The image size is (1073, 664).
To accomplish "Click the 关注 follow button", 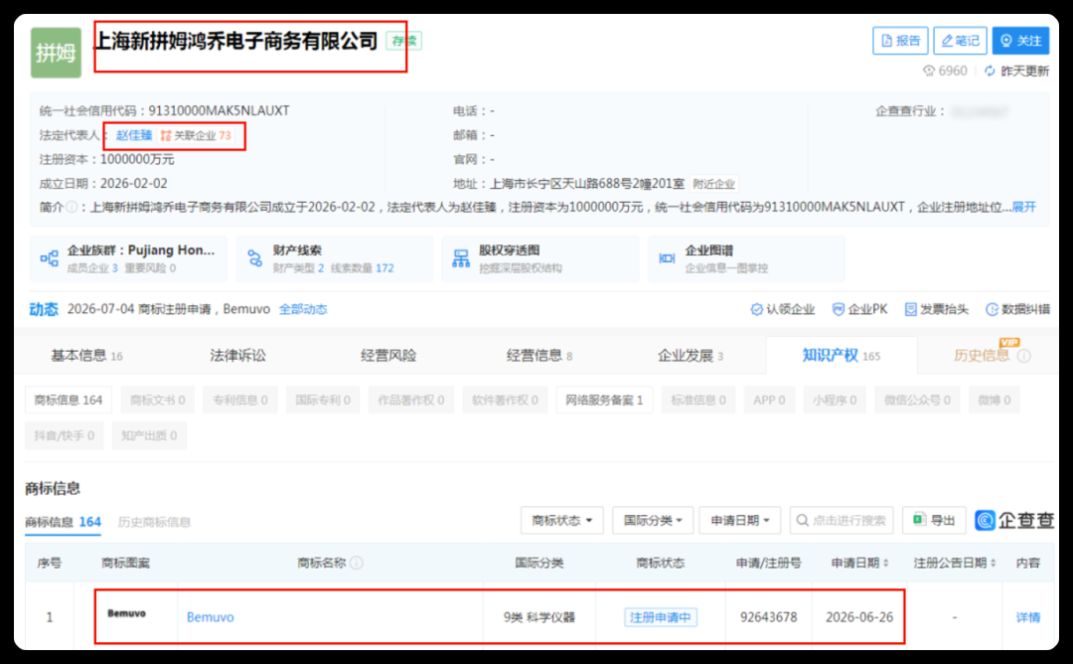I will [x=1020, y=41].
